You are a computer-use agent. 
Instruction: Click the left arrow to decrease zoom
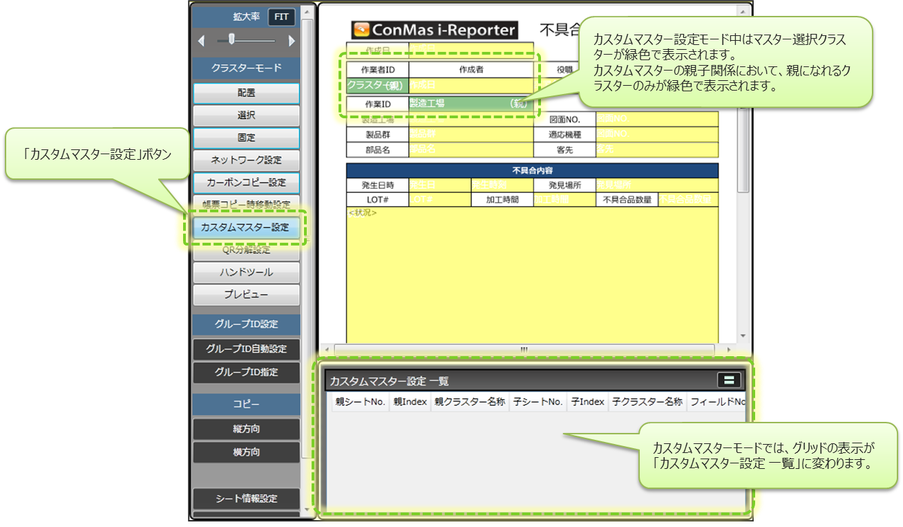point(201,41)
